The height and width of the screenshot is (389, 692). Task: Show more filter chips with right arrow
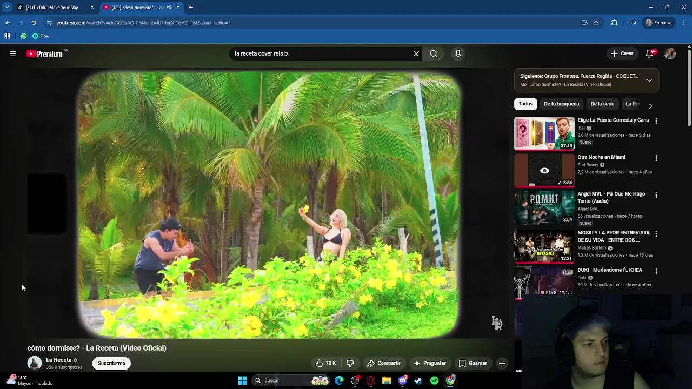click(x=650, y=106)
